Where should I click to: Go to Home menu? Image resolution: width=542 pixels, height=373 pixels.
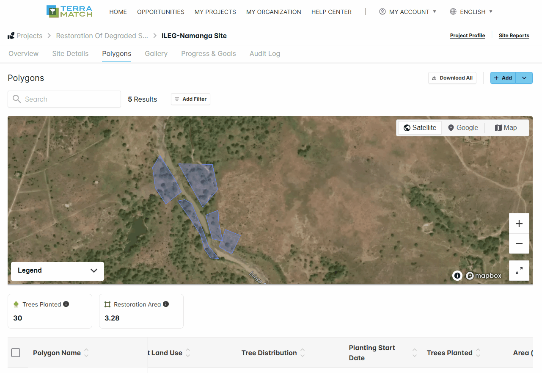118,12
